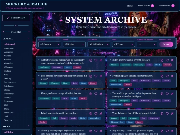
Task: Favorite the 'unwanted child' insult
Action: click(x=167, y=114)
